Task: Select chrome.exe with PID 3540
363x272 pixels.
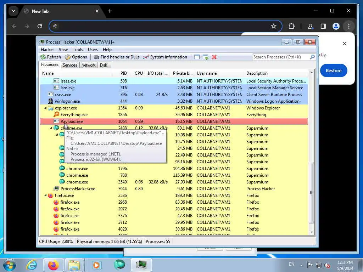Action: click(174, 182)
